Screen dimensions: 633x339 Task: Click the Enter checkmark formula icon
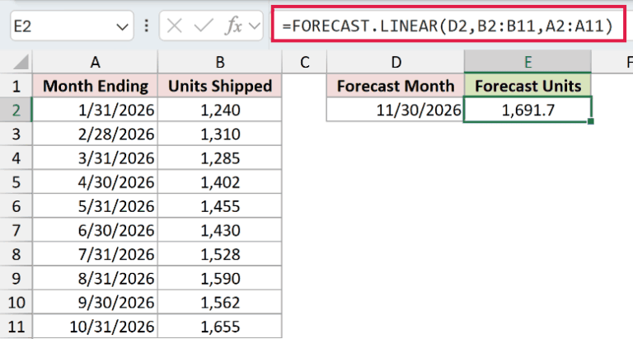[x=203, y=26]
